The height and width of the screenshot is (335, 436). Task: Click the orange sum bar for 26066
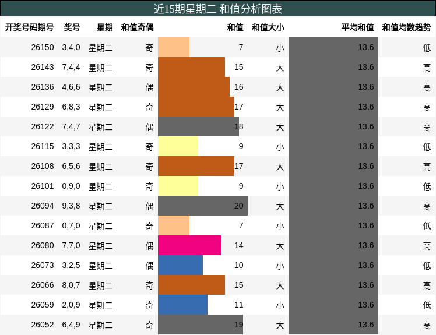click(x=191, y=285)
